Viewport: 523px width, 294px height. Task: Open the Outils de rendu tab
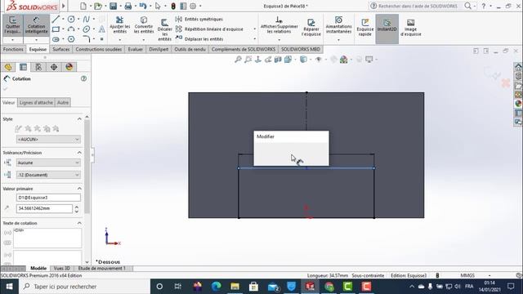[x=190, y=49]
